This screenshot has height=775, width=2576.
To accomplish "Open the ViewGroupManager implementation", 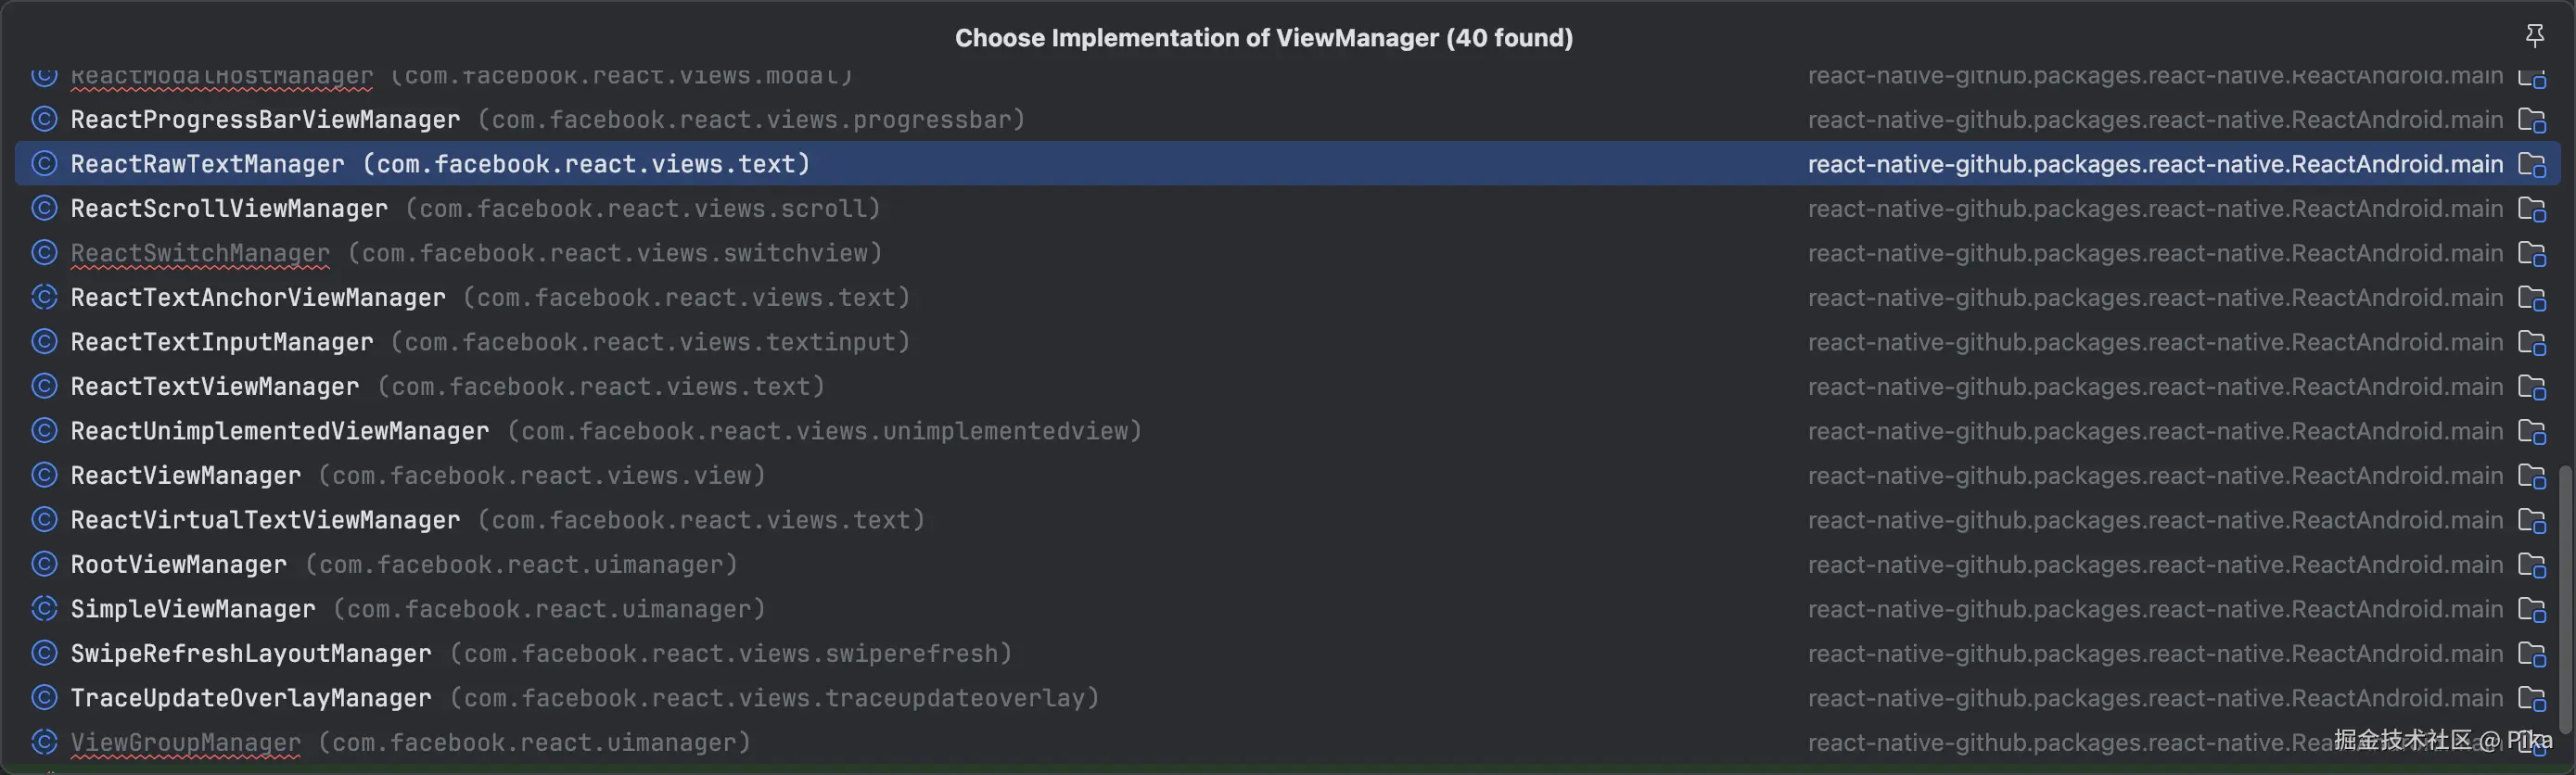I will (185, 743).
